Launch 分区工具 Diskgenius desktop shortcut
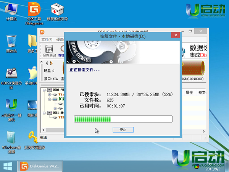Image resolution: width=229 pixels, height=172 pixels. tap(34, 13)
